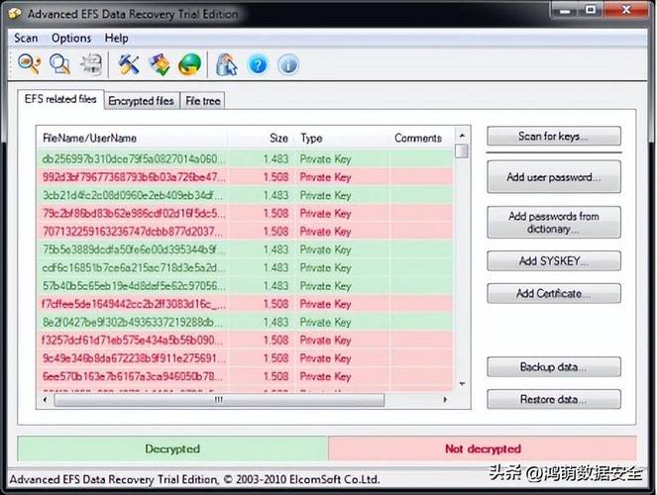Screen dimensions: 657x495
Task: Select the row starting 707132259163
Action: click(245, 232)
